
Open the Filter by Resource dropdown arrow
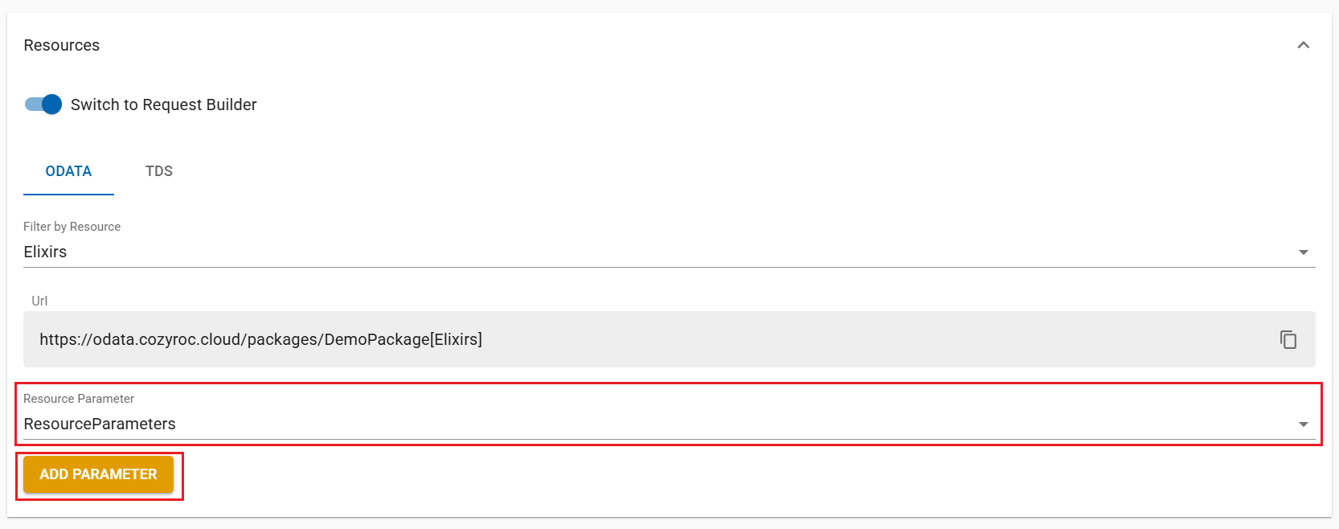click(1304, 252)
